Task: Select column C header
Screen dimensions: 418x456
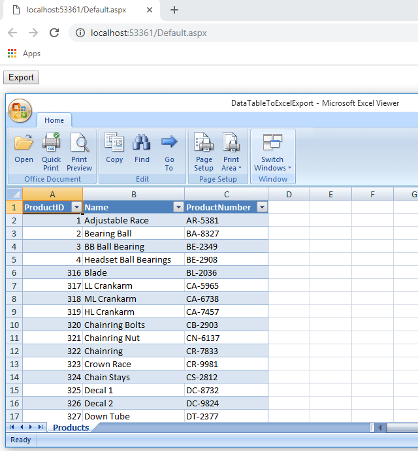Action: pos(227,194)
